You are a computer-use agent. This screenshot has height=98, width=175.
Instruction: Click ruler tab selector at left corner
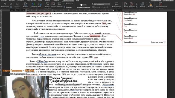[x=1, y=10]
